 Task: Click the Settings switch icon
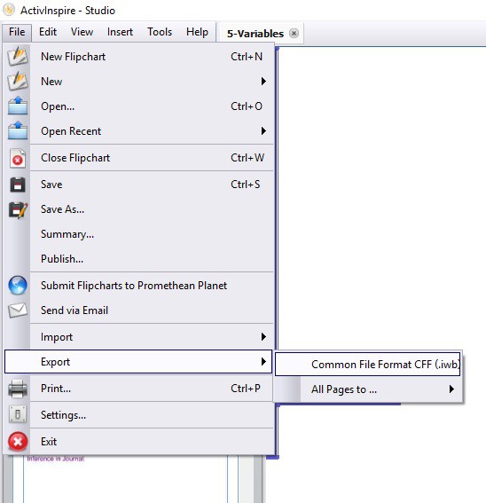click(18, 414)
